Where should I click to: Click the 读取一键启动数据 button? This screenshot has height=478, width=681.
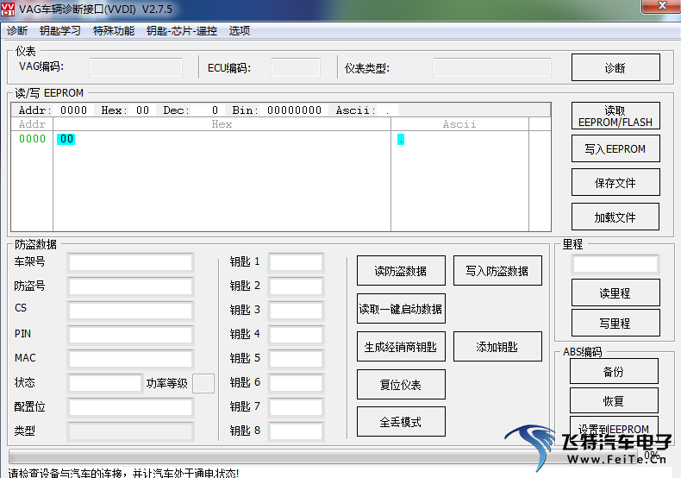pos(401,309)
